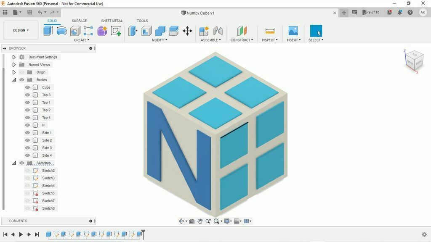Viewport: 431px width, 242px height.
Task: Jump to the timeline end
Action: (x=37, y=234)
